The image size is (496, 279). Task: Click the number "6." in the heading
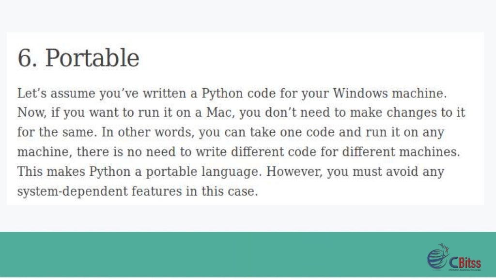27,58
